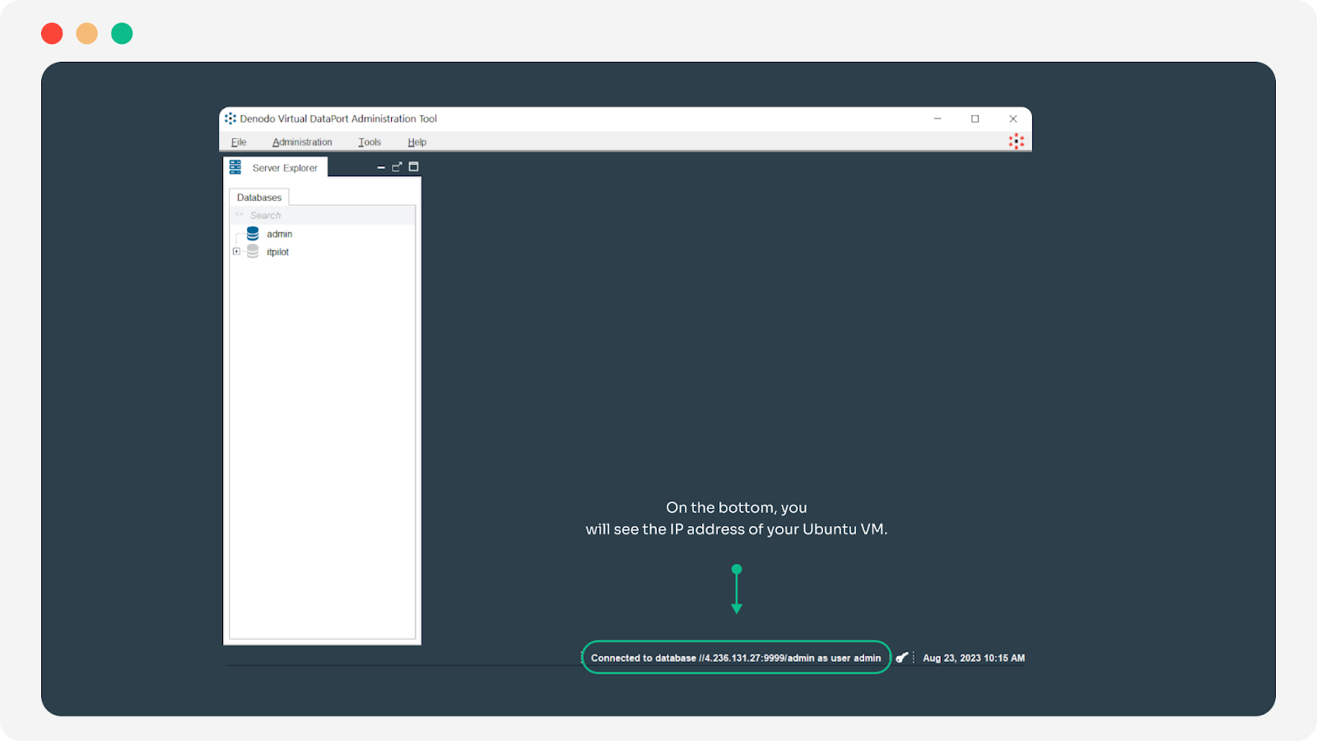Expand the itpilot database node
The width and height of the screenshot is (1317, 741).
point(237,252)
